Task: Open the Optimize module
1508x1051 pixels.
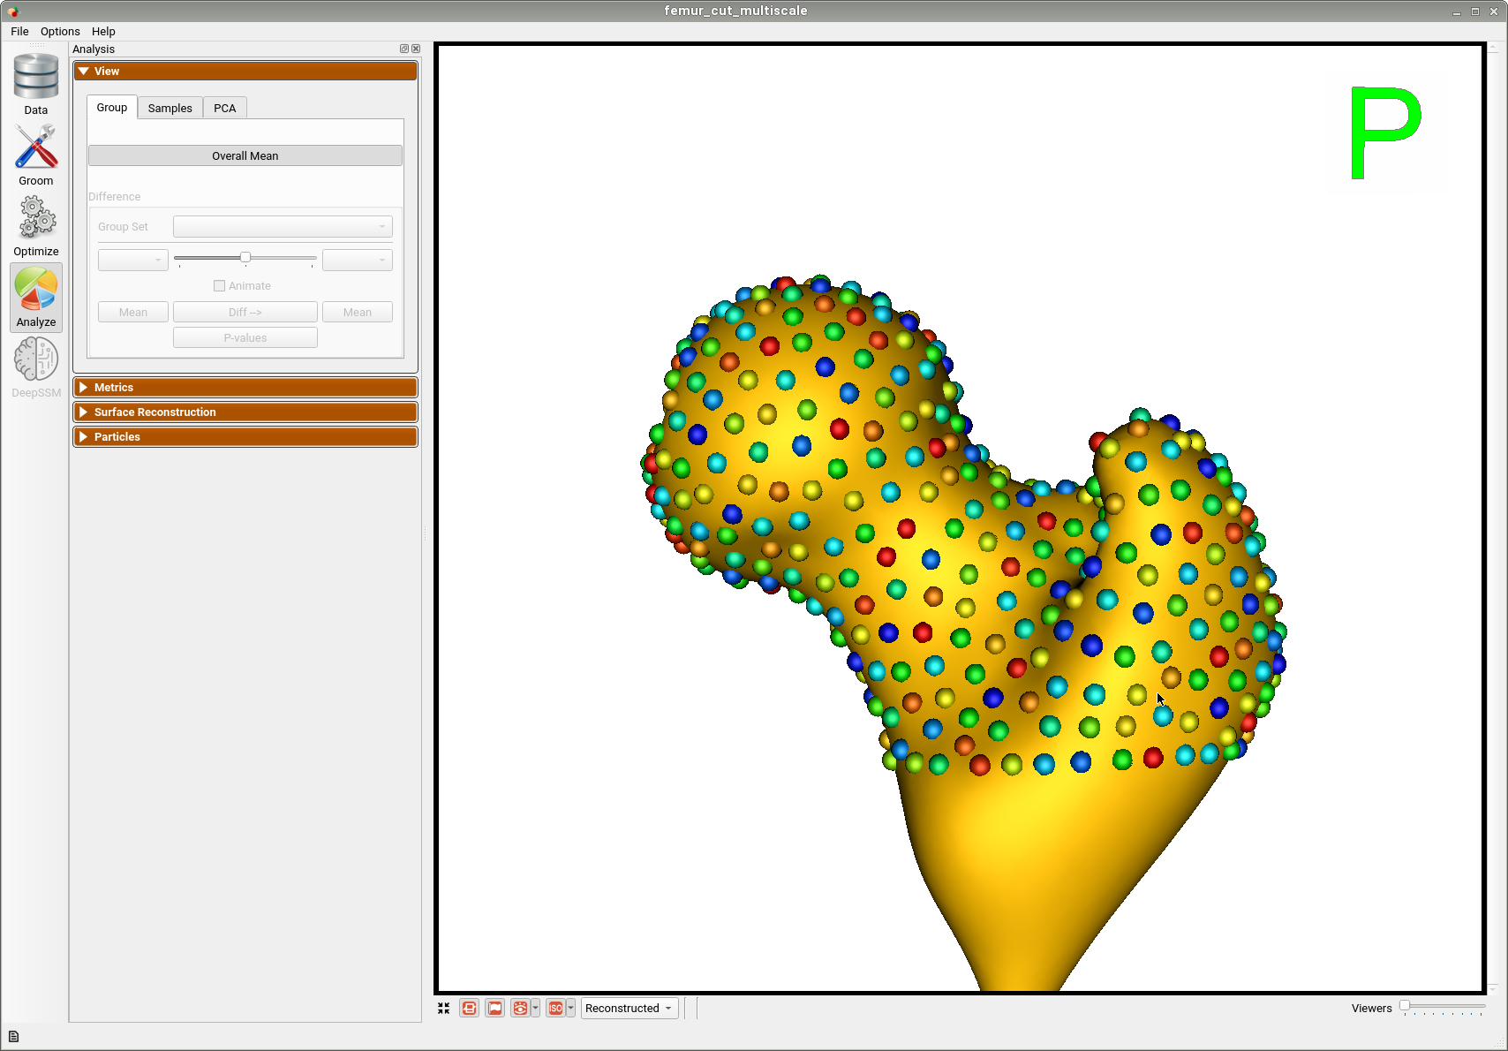Action: pos(36,226)
